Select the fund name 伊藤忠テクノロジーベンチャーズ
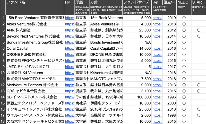The width and height of the screenshot is (206, 124). click(x=35, y=103)
